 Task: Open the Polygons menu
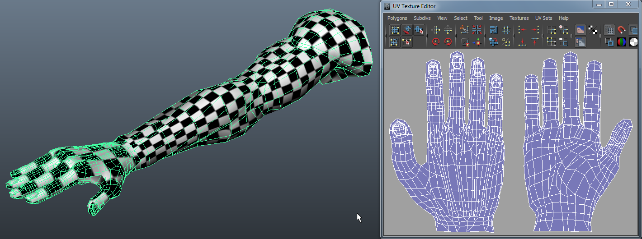[x=397, y=18]
